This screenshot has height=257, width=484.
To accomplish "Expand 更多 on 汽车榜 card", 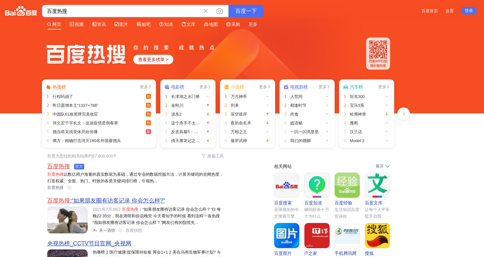I will [384, 87].
